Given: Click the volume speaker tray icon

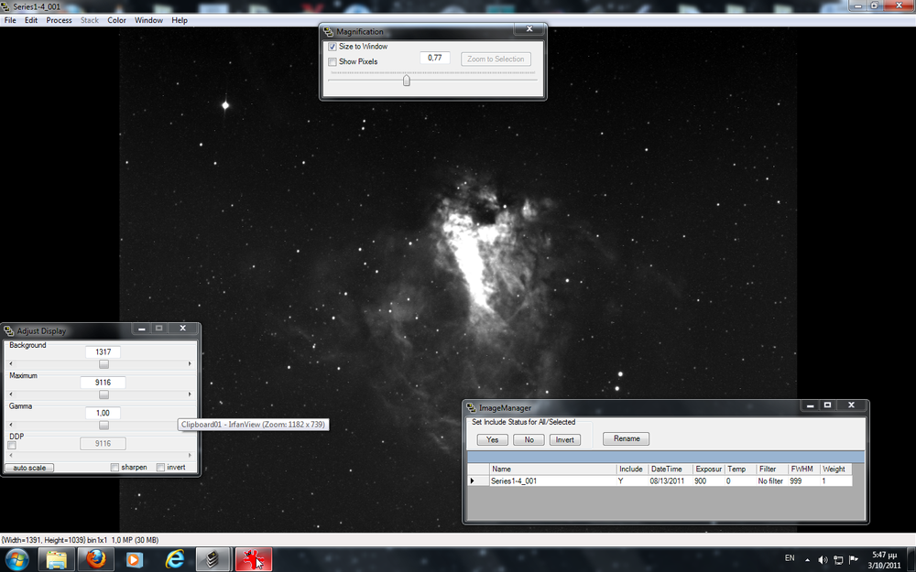Looking at the screenshot, I should click(x=823, y=559).
